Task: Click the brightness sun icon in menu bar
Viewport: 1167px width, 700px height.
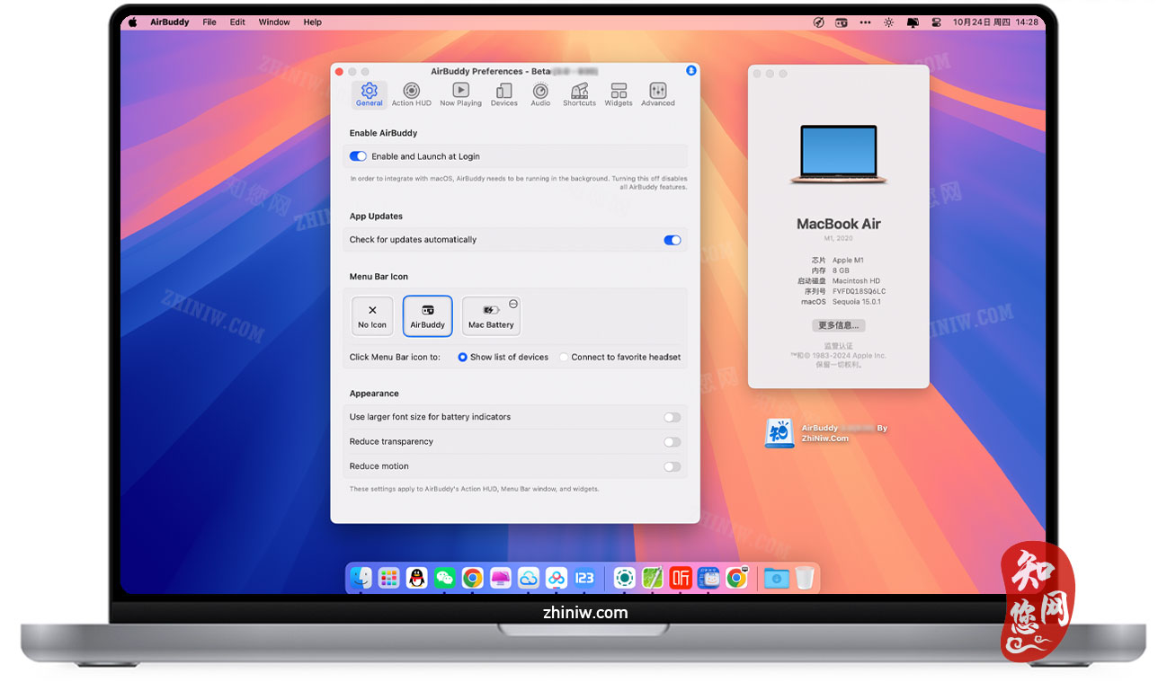Action: point(889,22)
